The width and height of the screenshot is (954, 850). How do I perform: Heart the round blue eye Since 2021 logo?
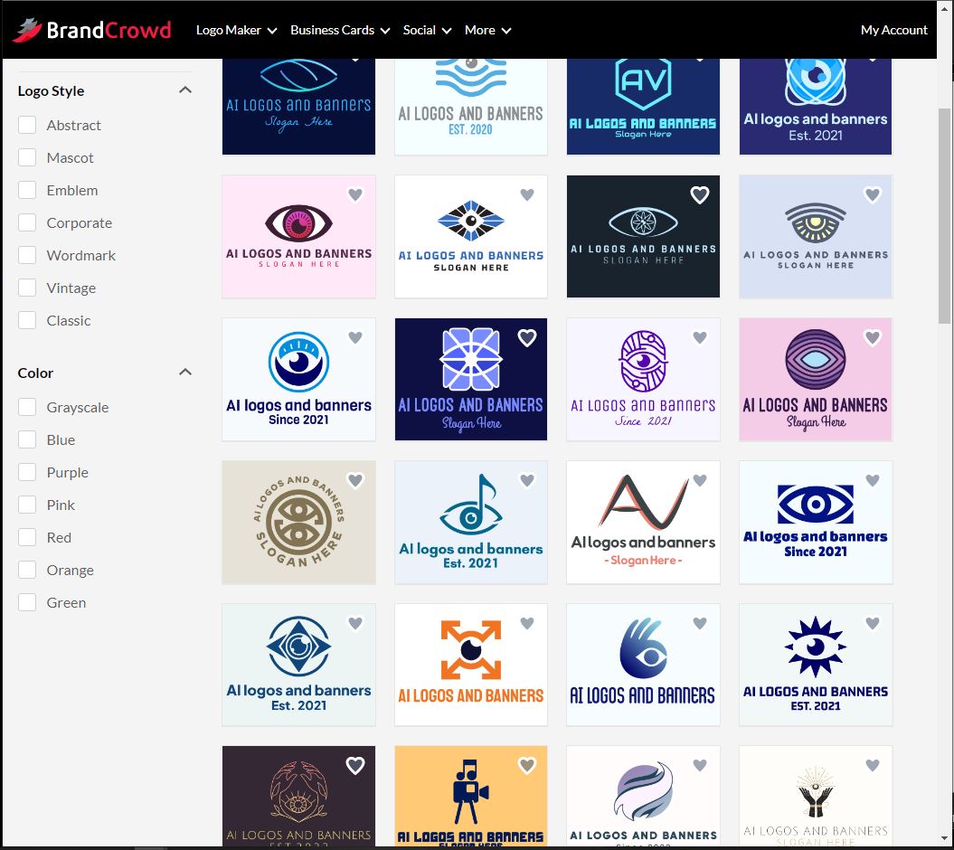click(x=355, y=337)
